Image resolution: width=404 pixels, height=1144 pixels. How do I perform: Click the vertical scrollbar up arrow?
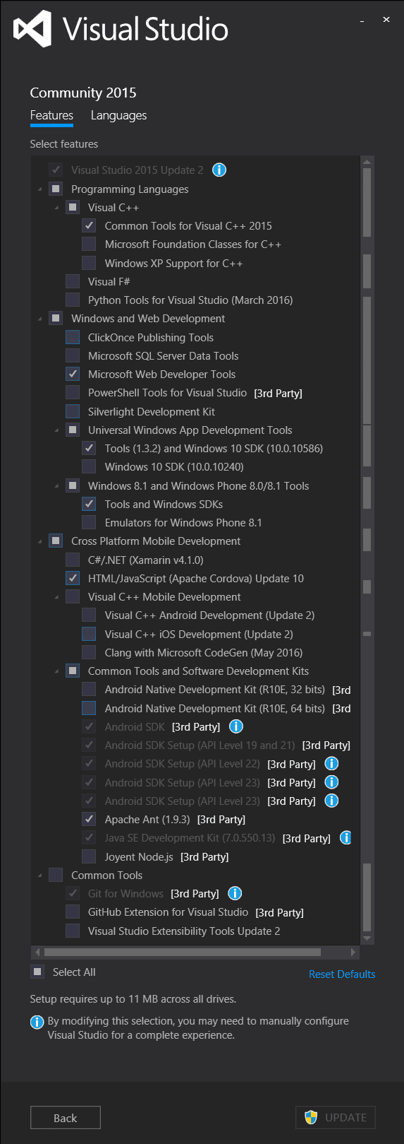click(x=367, y=162)
